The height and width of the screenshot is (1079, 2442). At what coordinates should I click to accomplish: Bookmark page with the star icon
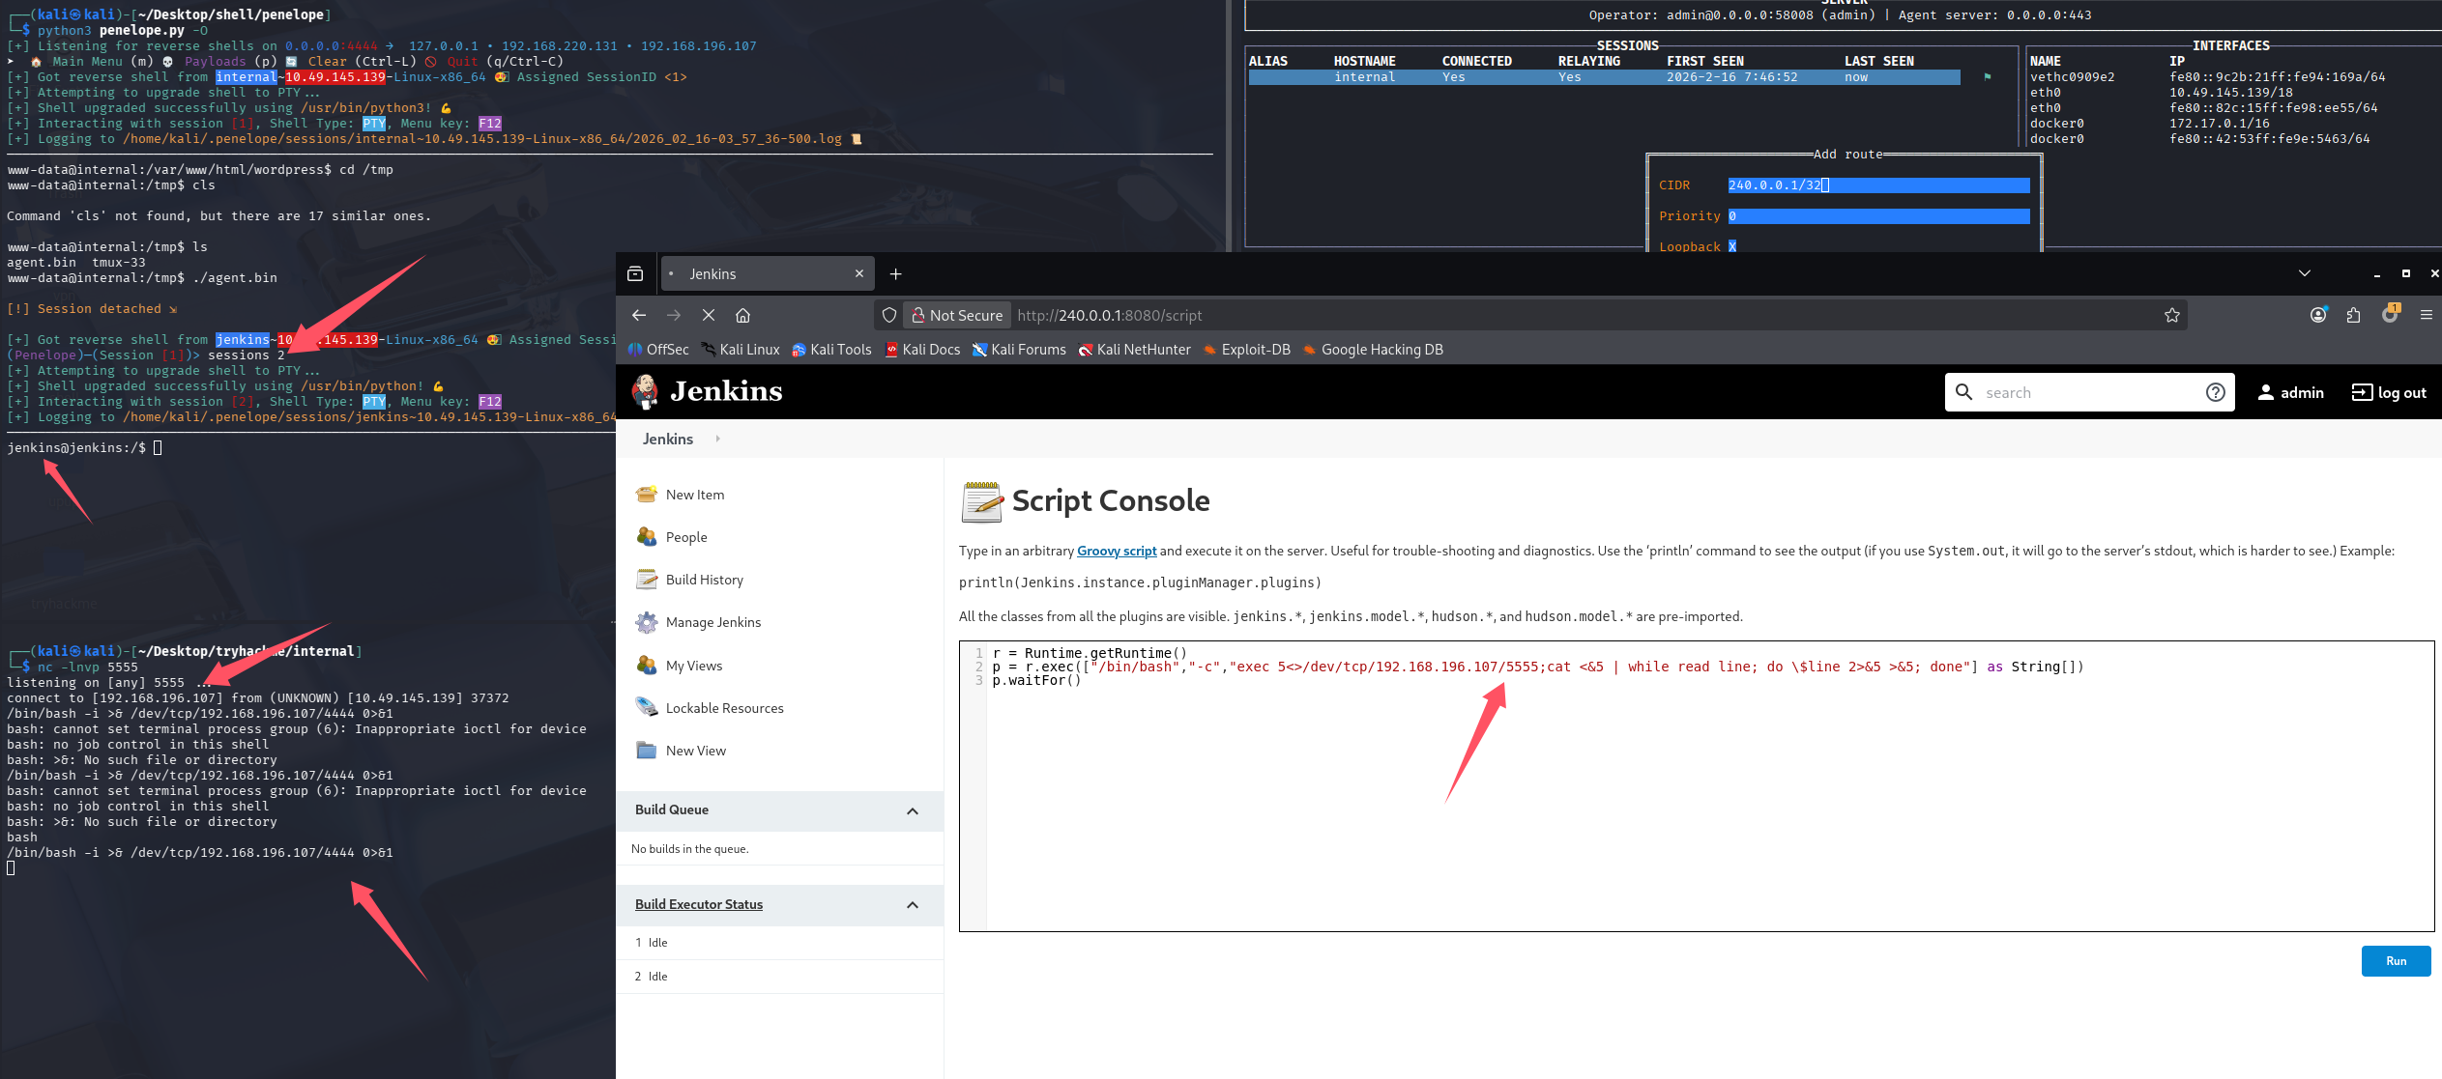(x=2171, y=316)
